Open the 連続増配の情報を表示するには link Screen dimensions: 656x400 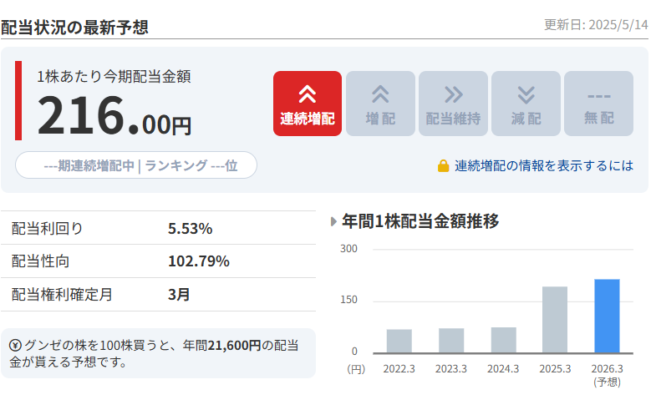tap(544, 166)
